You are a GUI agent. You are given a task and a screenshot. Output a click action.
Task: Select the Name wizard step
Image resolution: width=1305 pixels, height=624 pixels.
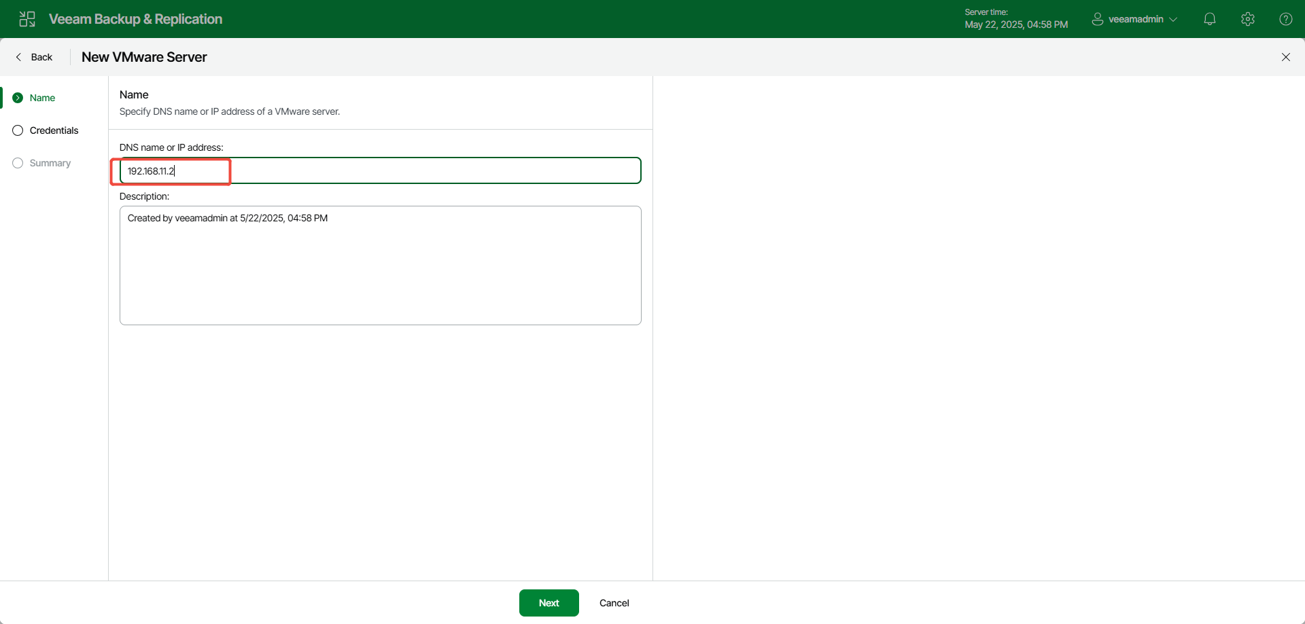pos(42,98)
